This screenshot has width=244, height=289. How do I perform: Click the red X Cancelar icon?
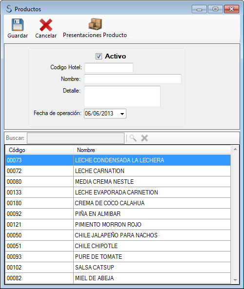point(46,25)
